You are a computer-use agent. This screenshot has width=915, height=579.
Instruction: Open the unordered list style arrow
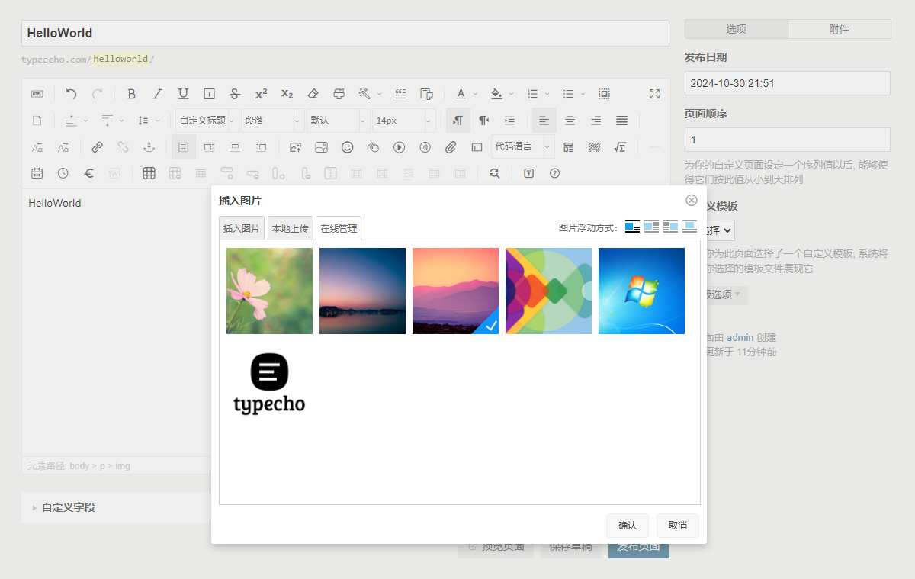point(583,94)
